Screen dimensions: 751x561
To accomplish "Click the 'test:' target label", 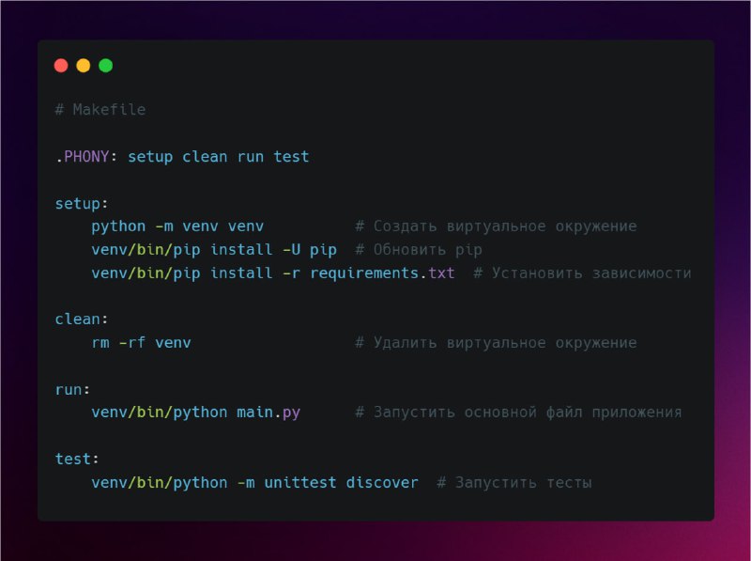I will [77, 459].
